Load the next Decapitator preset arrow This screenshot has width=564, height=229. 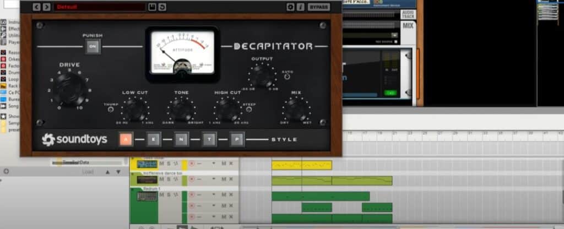coord(47,7)
